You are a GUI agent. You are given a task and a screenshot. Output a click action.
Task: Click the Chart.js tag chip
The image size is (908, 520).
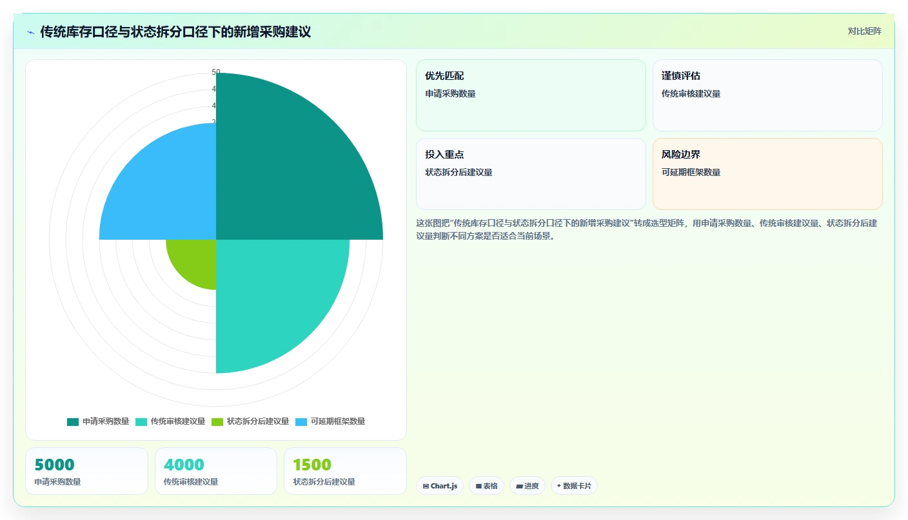tap(440, 486)
